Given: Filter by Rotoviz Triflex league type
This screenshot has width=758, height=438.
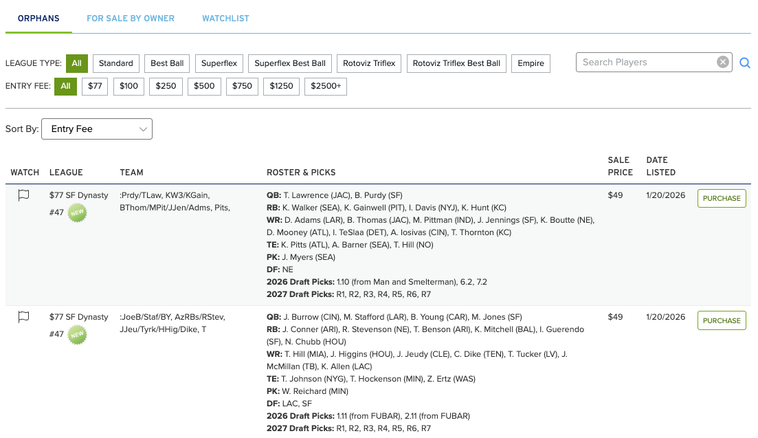Looking at the screenshot, I should pos(370,63).
